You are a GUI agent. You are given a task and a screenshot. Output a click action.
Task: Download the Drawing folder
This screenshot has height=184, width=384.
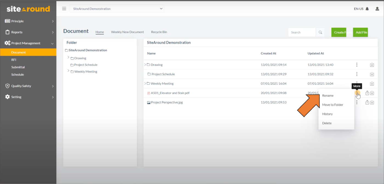[x=372, y=65]
